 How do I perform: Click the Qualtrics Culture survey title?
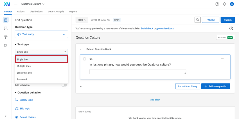88,37
